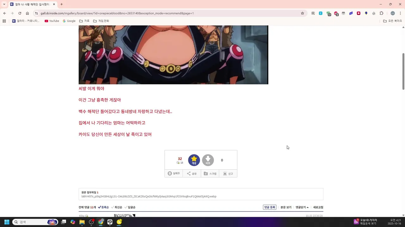Click the Kiku commenter name

click(82, 216)
